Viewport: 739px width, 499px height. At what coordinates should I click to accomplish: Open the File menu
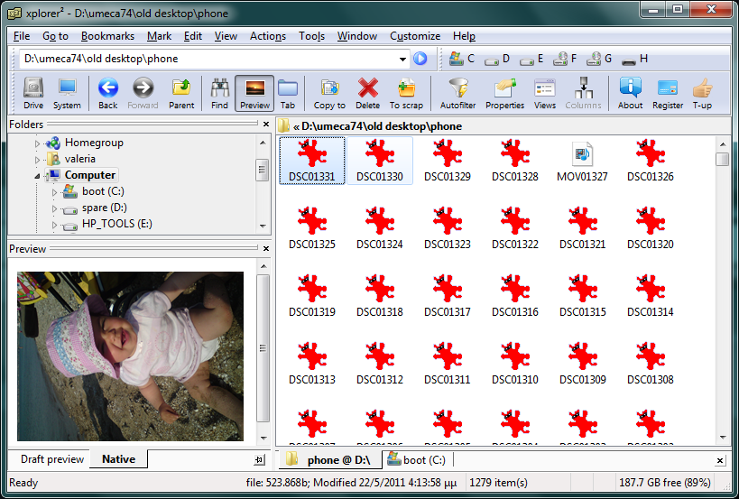coord(22,36)
